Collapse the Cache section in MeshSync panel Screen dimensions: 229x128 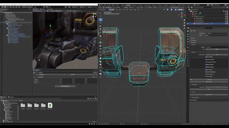coord(193,92)
